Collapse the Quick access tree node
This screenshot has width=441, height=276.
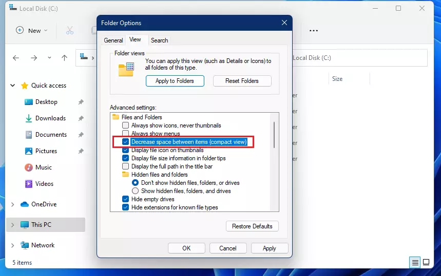12,86
